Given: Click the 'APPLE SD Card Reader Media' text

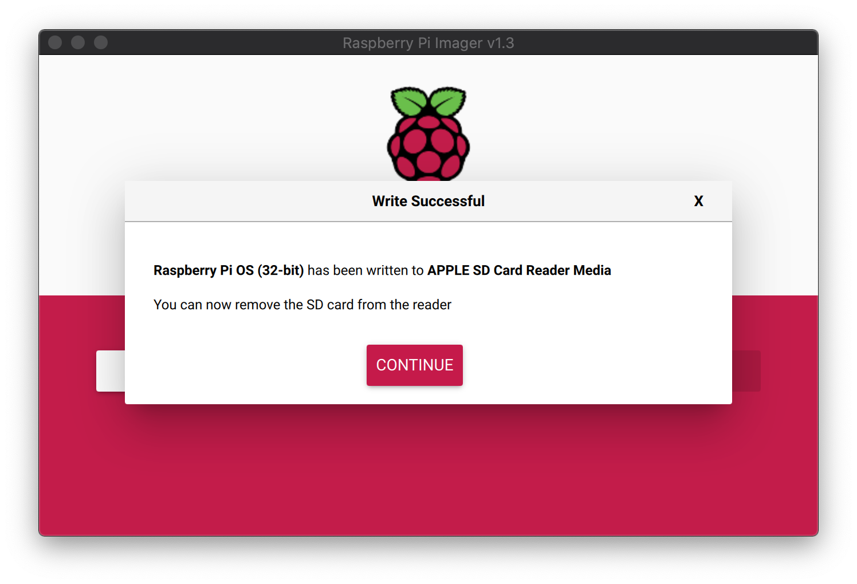Looking at the screenshot, I should point(519,270).
